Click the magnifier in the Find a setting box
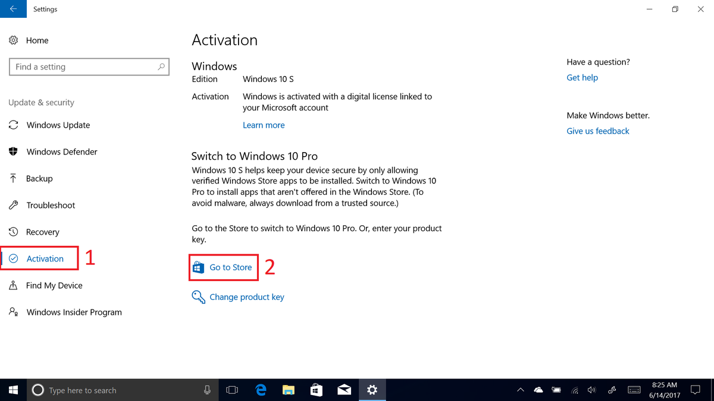This screenshot has height=401, width=714. (x=161, y=67)
